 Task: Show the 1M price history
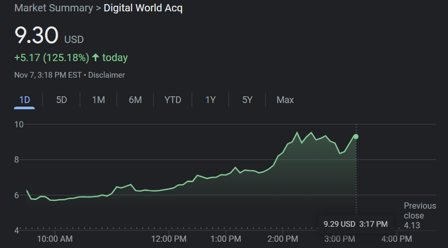(x=98, y=99)
